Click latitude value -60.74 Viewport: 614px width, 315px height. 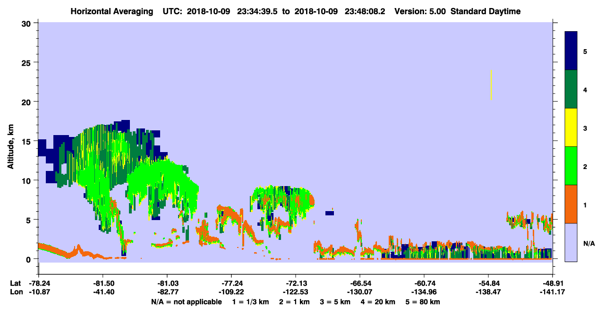424,283
